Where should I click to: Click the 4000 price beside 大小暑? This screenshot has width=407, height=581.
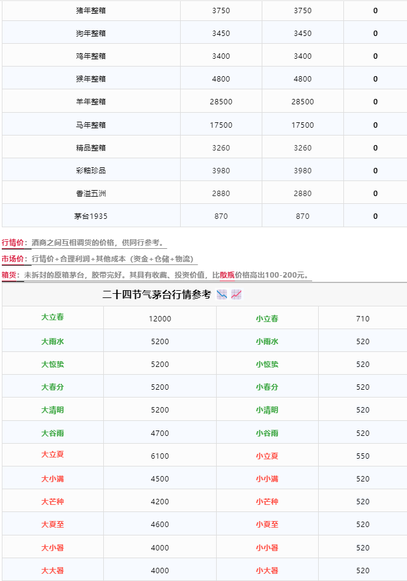pyautogui.click(x=160, y=547)
